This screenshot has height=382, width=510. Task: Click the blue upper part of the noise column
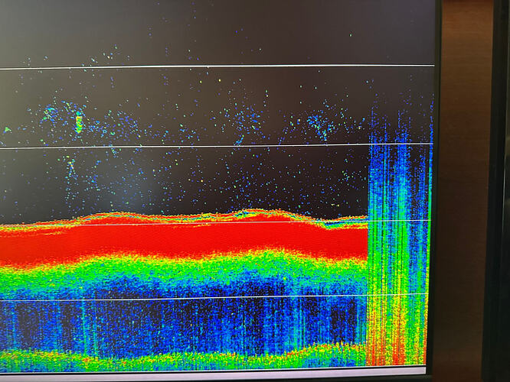click(398, 153)
